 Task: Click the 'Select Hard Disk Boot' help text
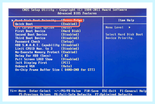point(124,35)
